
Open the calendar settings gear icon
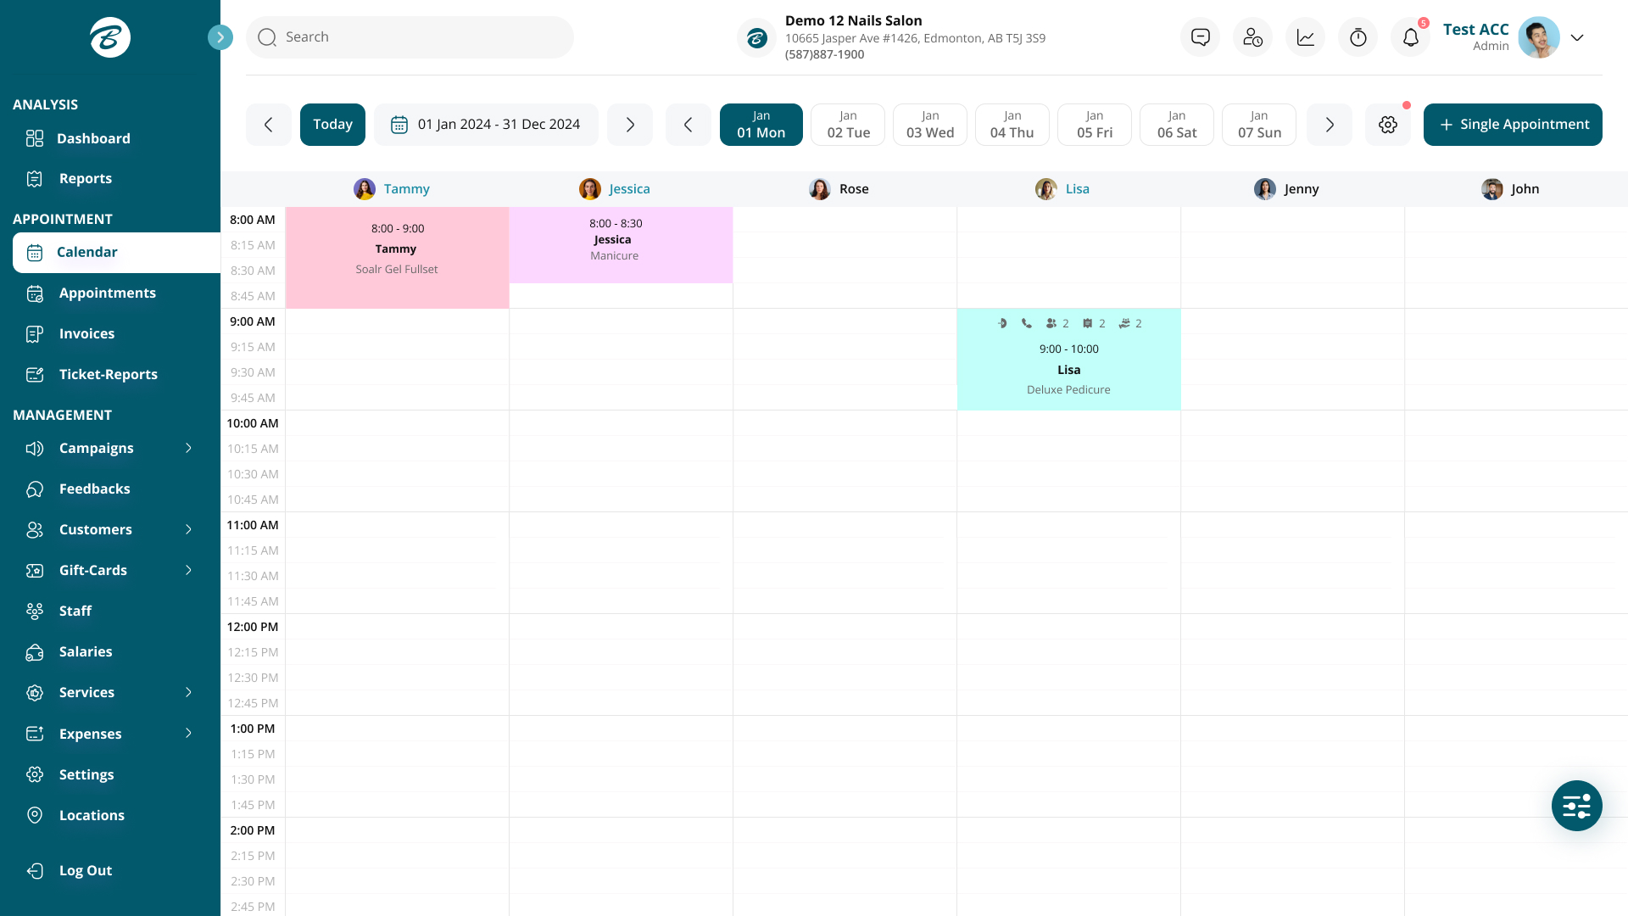(1387, 124)
